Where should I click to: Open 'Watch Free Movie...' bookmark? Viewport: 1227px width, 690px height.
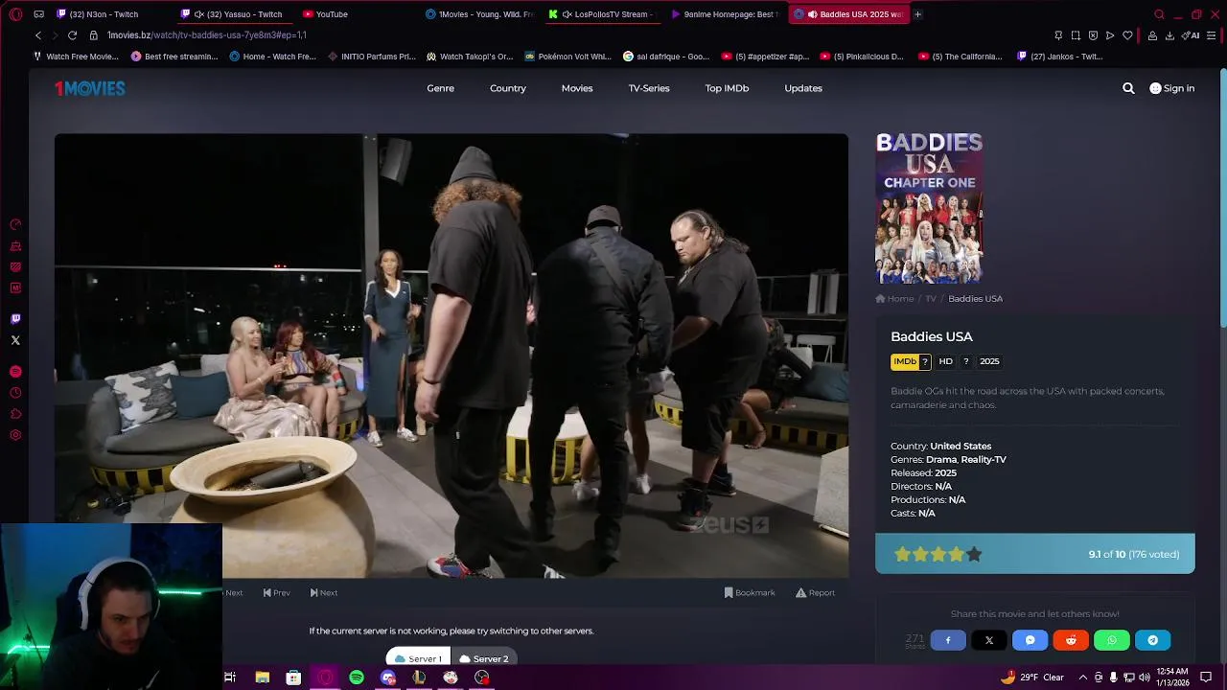click(75, 57)
